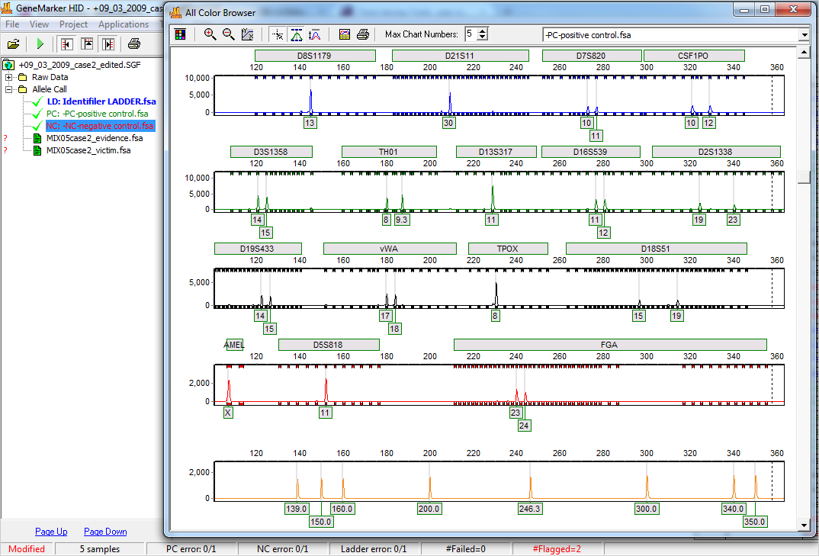The height and width of the screenshot is (556, 819).
Task: Expand the Raw Data tree node
Action: point(9,77)
